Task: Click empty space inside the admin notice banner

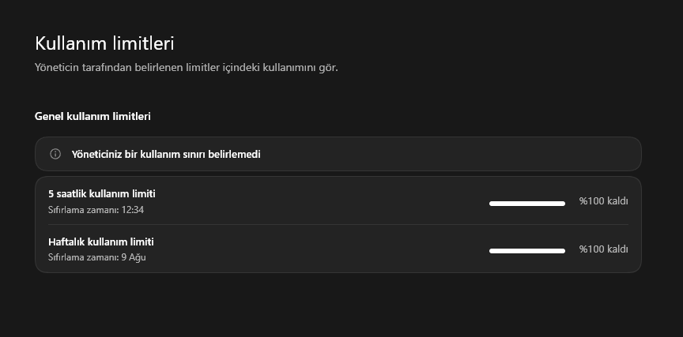Action: [436, 154]
